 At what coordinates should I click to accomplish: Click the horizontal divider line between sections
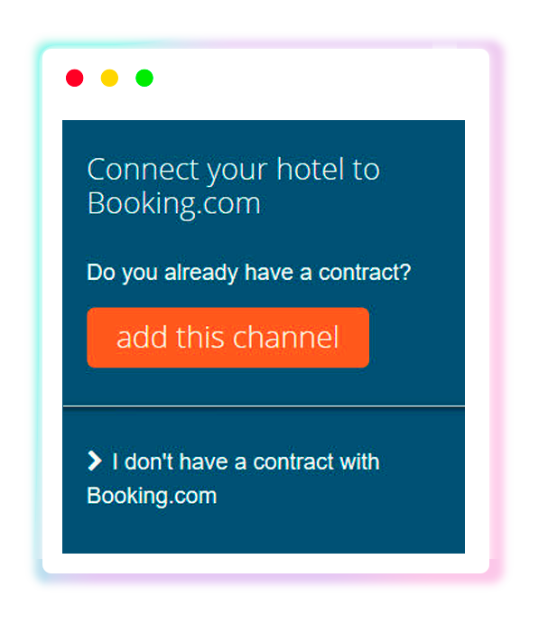(264, 406)
